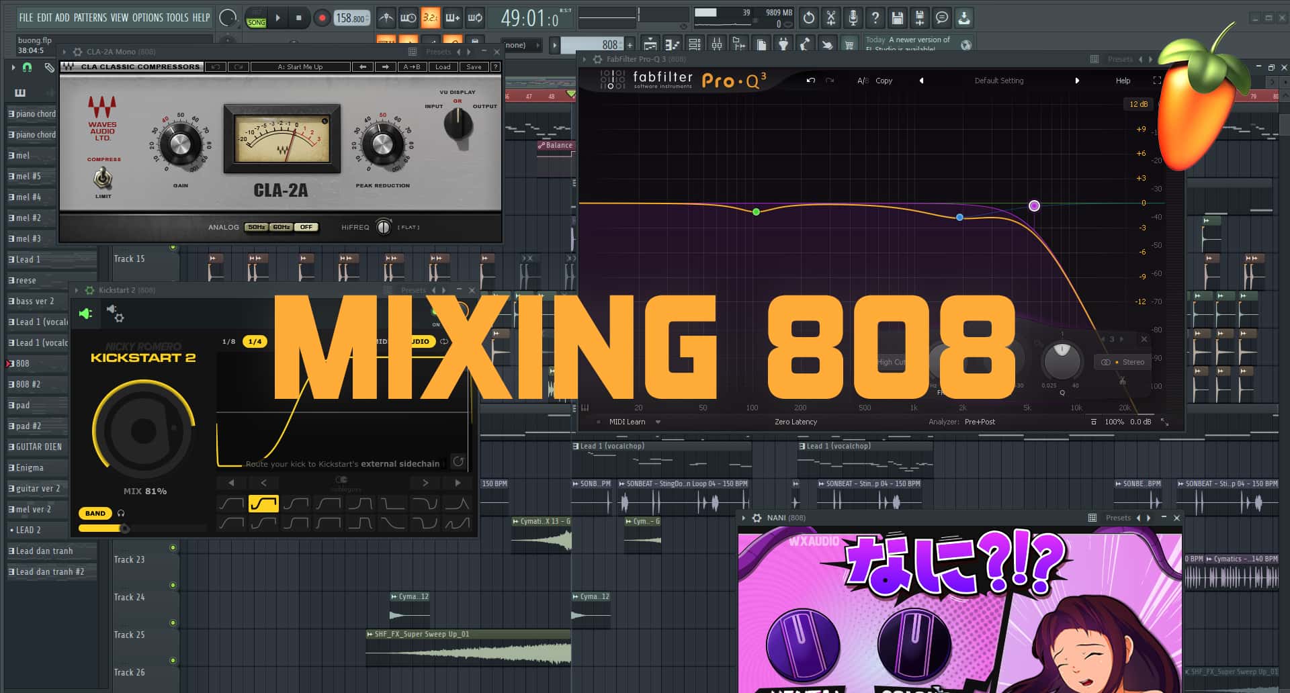Open the FILE menu
The width and height of the screenshot is (1290, 693).
(x=26, y=17)
